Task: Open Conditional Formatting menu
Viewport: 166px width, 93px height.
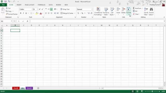Action: pos(98,11)
